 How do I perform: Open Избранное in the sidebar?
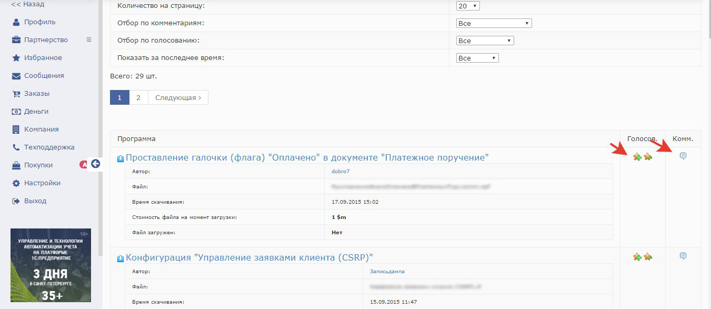(x=43, y=58)
